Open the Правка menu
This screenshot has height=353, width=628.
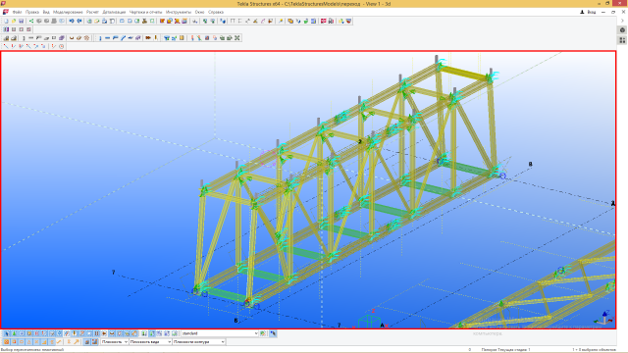(x=32, y=12)
